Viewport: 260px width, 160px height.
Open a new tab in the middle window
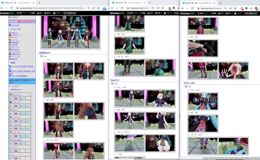pos(150,3)
